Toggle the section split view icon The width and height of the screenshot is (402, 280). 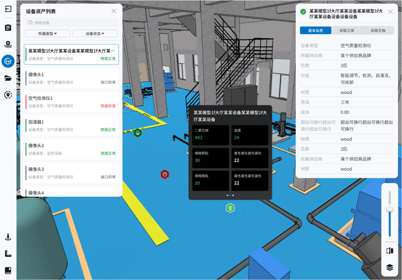(x=389, y=251)
